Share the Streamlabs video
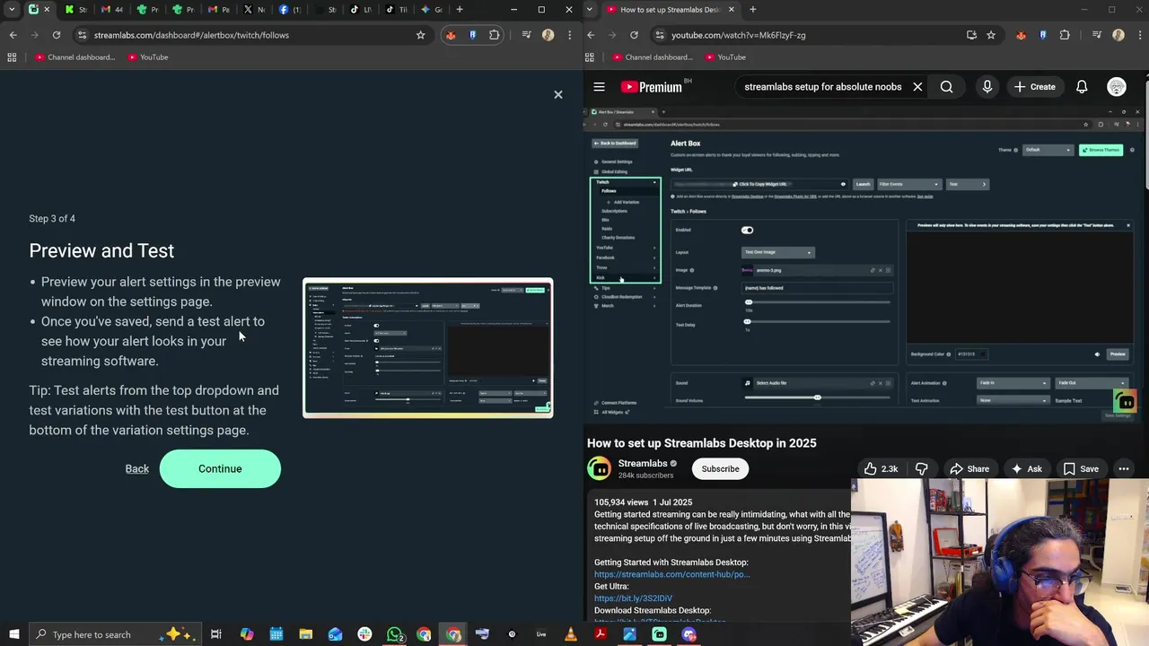Screen dimensions: 1149x646 pyautogui.click(x=969, y=468)
